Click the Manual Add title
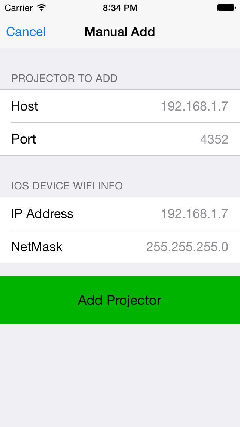The height and width of the screenshot is (427, 240). click(120, 32)
